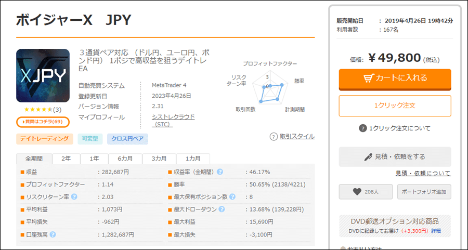Click the 1クリック注文 button
This screenshot has height=250, width=468.
395,106
